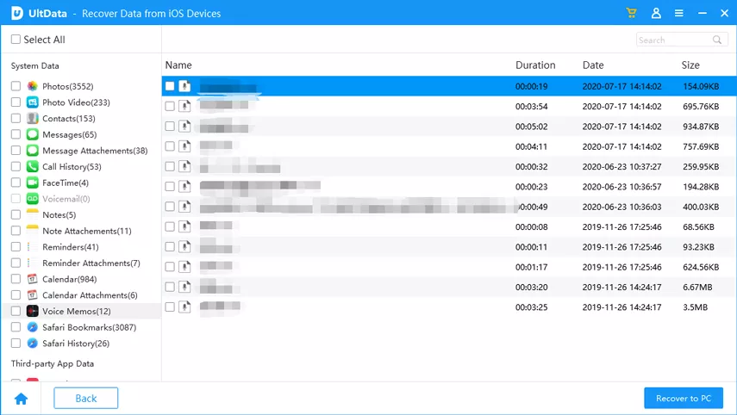Click the Safari Bookmarks compass icon
Viewport: 737px width, 415px height.
pyautogui.click(x=33, y=326)
